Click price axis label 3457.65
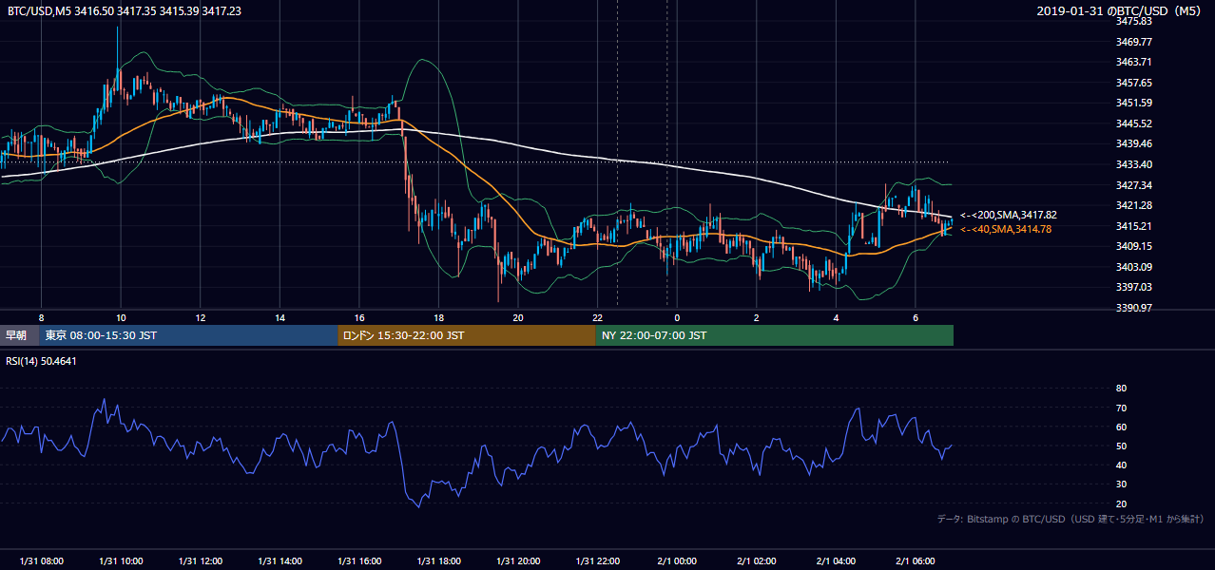This screenshot has width=1215, height=570. (1135, 83)
